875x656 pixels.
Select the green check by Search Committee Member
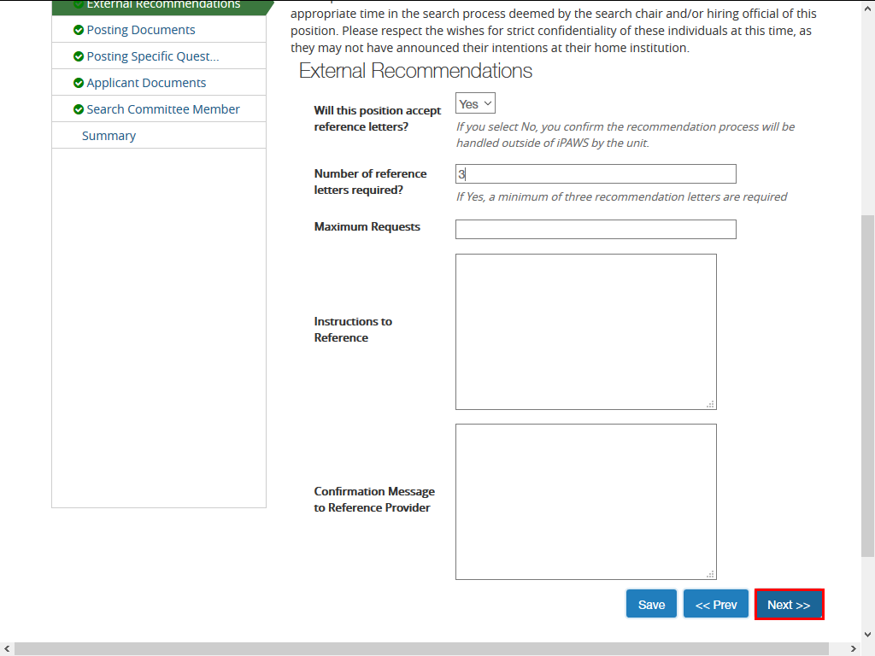click(x=79, y=109)
